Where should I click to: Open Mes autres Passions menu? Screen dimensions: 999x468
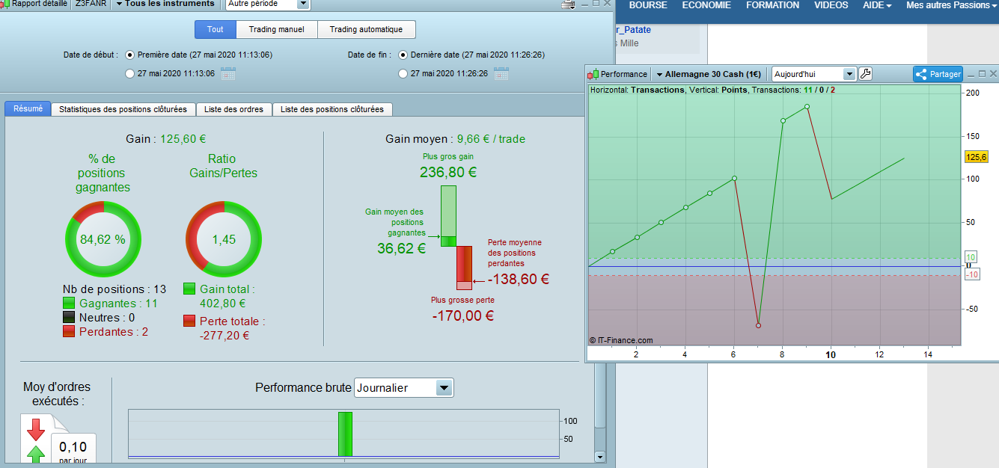[951, 5]
